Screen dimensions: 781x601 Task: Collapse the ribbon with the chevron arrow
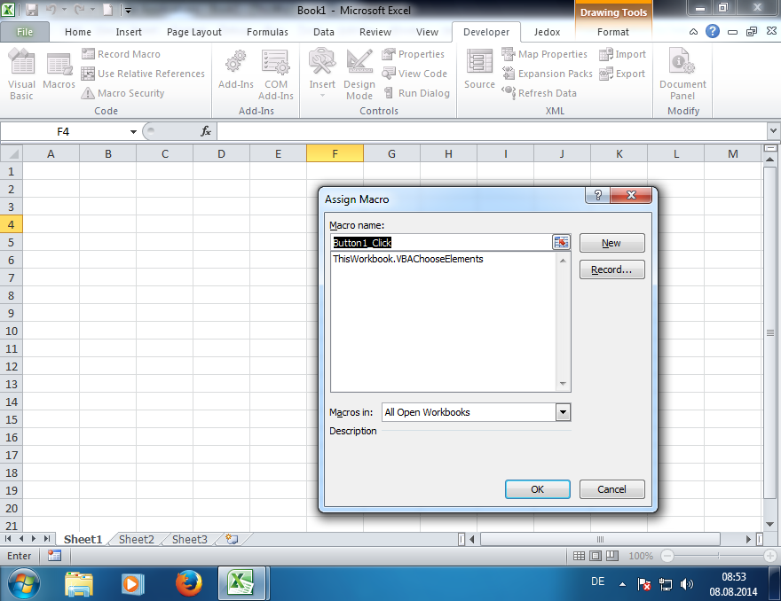click(x=693, y=32)
